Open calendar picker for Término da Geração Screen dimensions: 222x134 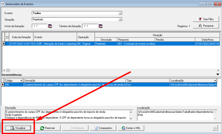[x=100, y=26]
